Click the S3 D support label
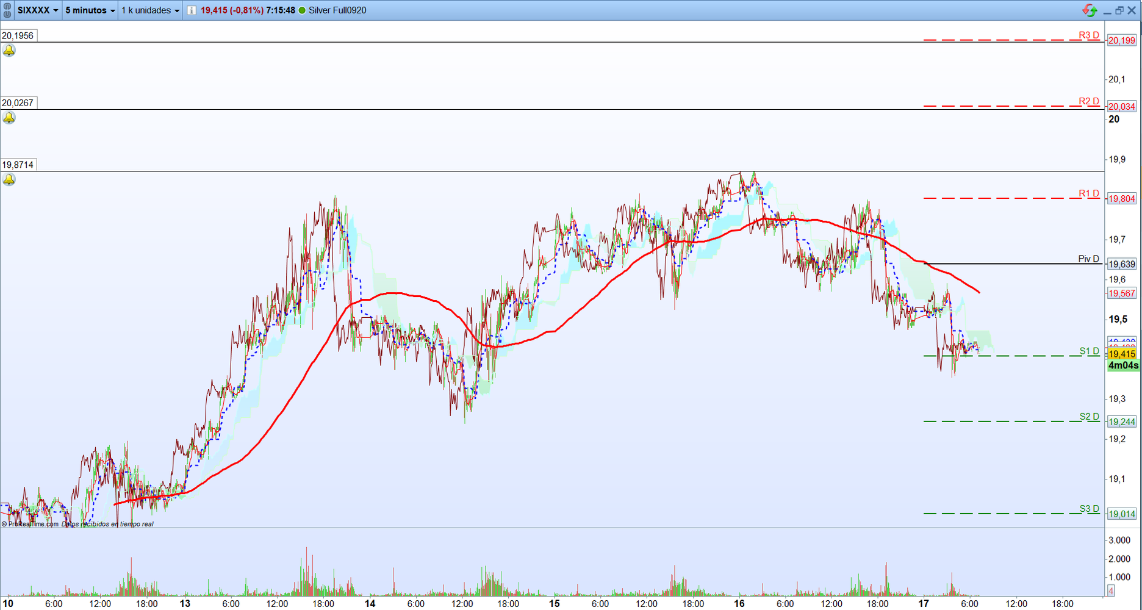The width and height of the screenshot is (1142, 610). [1089, 509]
